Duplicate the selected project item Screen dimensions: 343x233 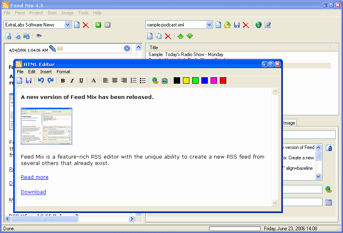tap(158, 36)
